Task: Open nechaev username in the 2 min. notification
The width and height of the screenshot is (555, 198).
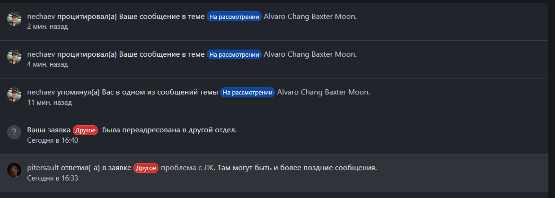Action: pyautogui.click(x=41, y=17)
